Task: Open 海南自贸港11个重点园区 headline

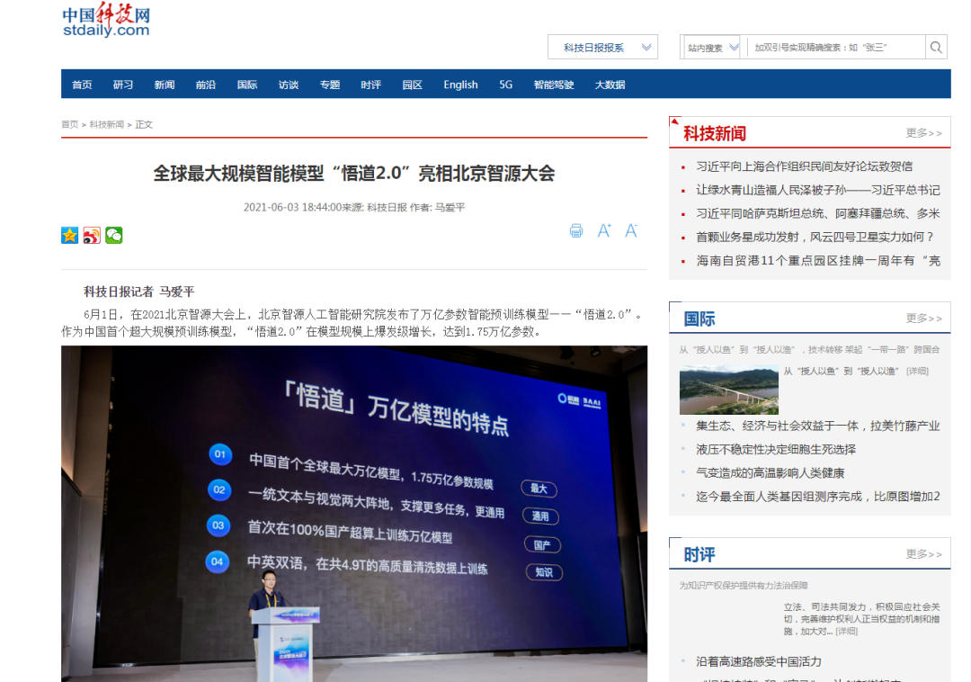Action: (817, 261)
